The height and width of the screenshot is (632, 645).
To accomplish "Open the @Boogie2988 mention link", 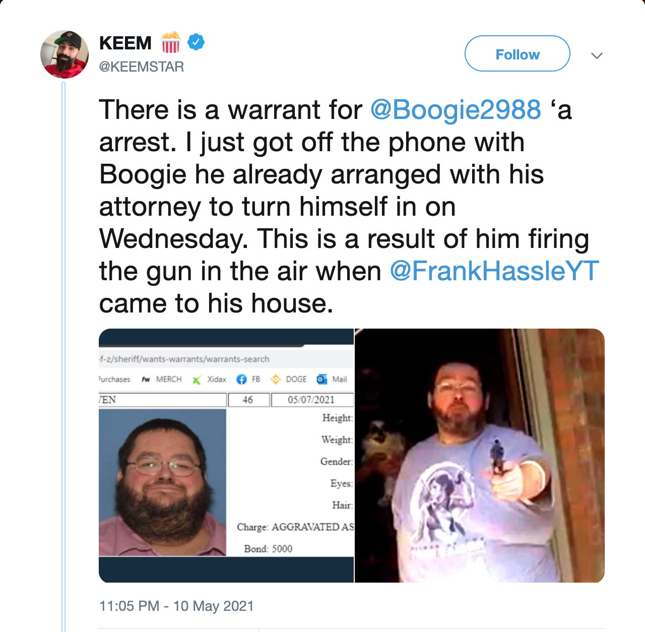I will [456, 109].
